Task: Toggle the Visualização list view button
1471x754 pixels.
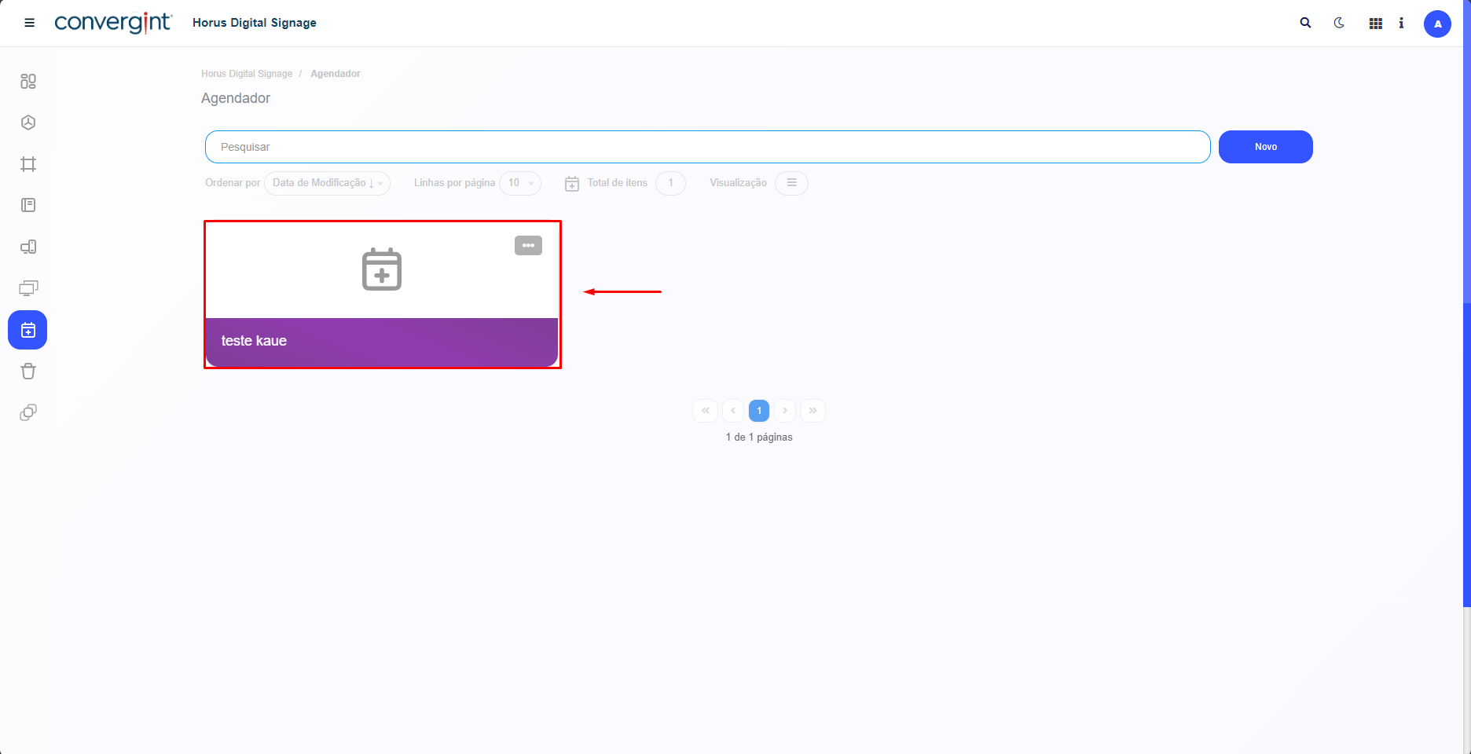Action: pos(791,183)
